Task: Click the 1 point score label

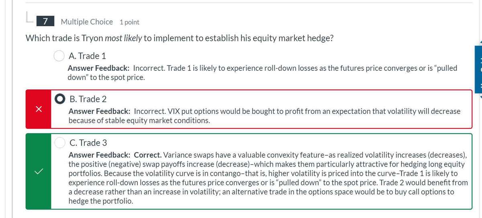Action: click(129, 22)
